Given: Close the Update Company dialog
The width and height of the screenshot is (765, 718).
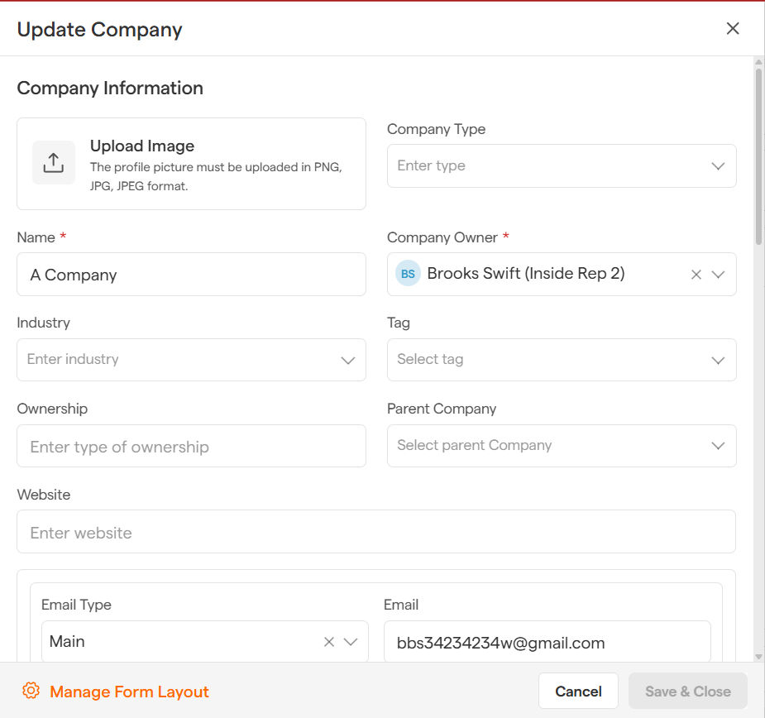Looking at the screenshot, I should tap(732, 29).
